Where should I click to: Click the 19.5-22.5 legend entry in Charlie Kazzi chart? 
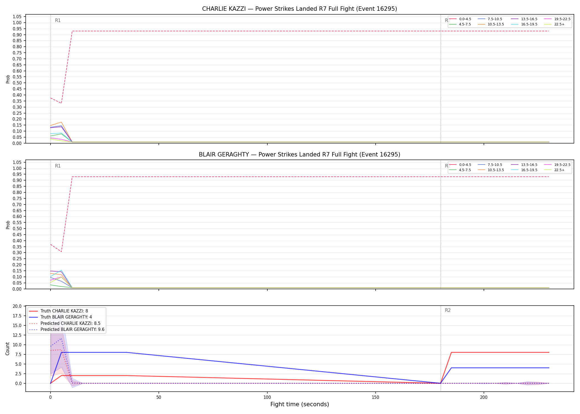point(557,19)
